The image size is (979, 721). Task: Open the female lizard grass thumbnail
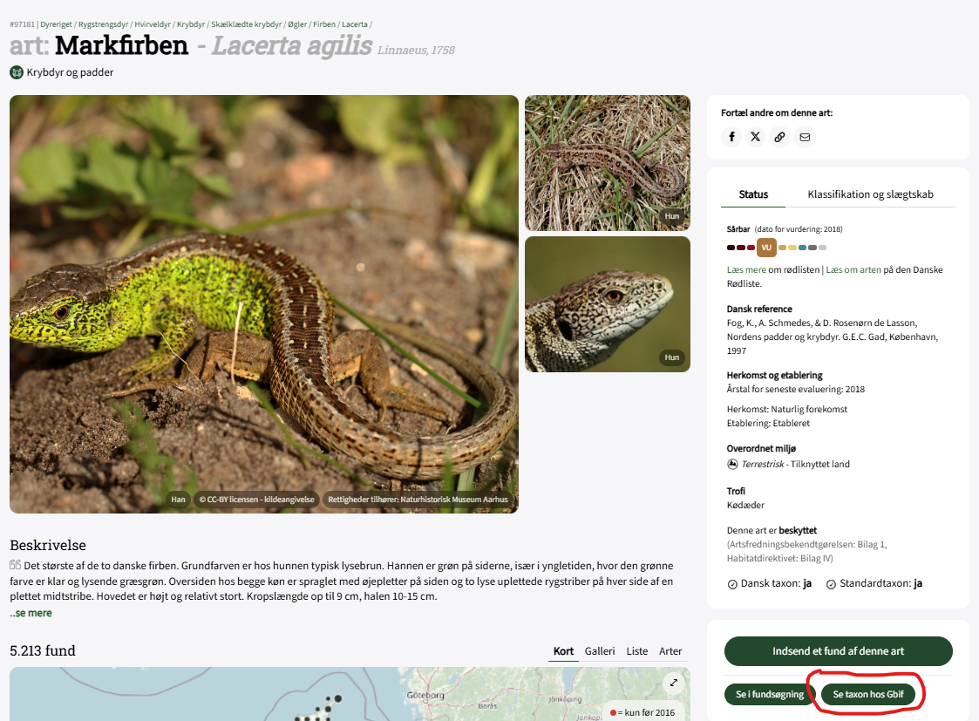pyautogui.click(x=608, y=163)
